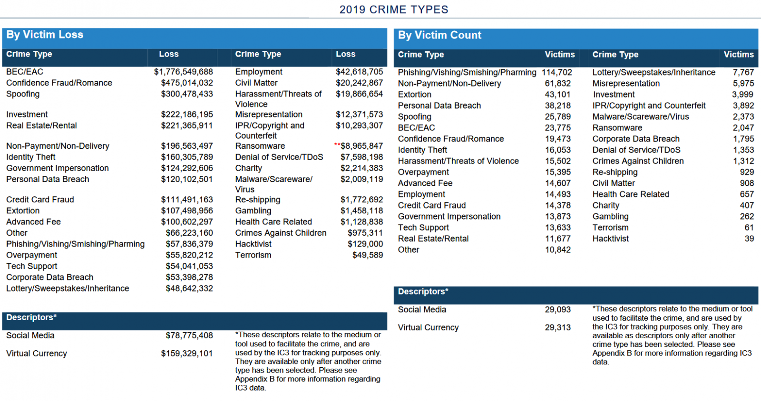
Task: Select the By Victim Loss section header
Action: click(45, 35)
